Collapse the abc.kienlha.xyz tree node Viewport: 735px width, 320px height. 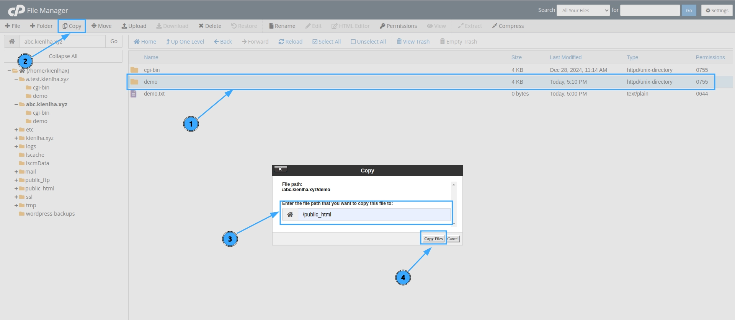click(16, 104)
